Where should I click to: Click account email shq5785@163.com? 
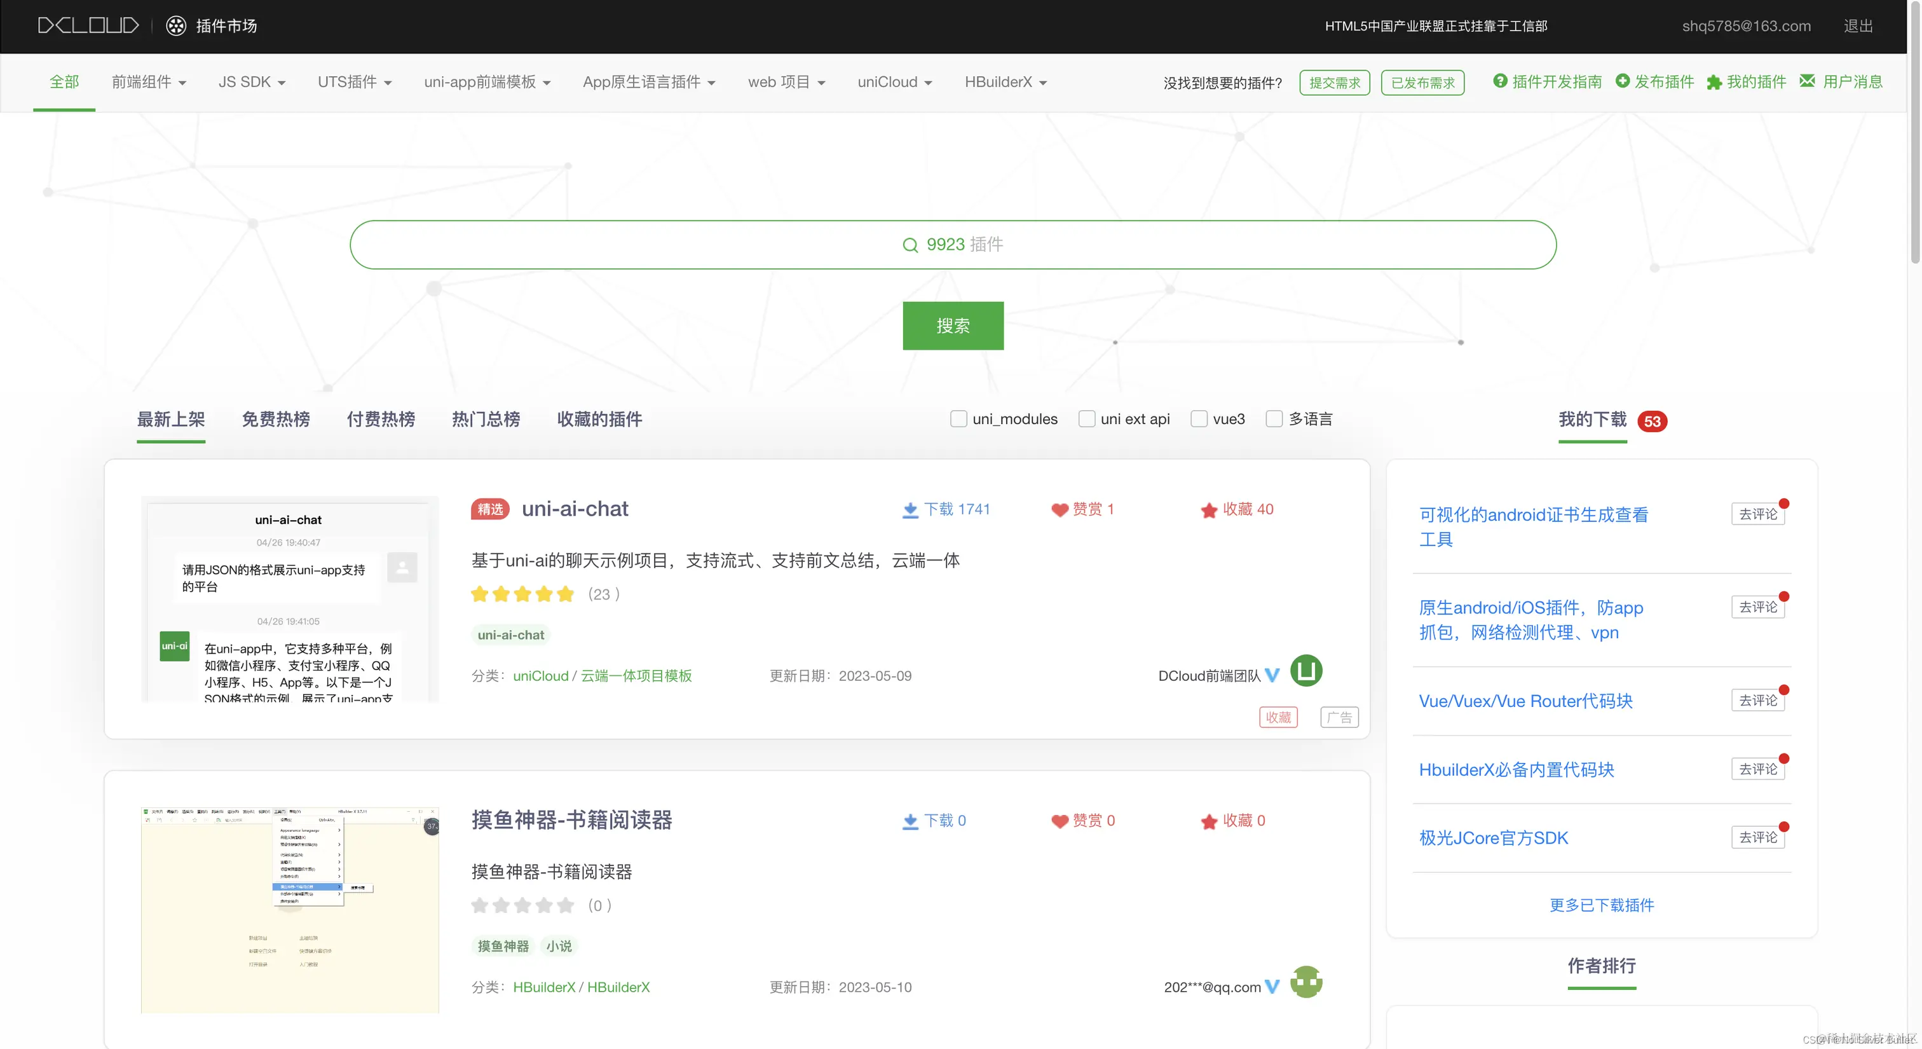[x=1746, y=26]
